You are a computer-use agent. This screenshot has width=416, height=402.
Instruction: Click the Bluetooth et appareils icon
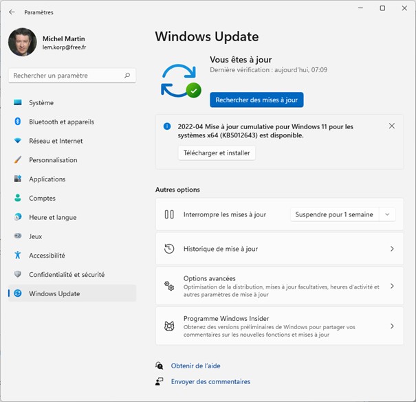click(x=18, y=122)
